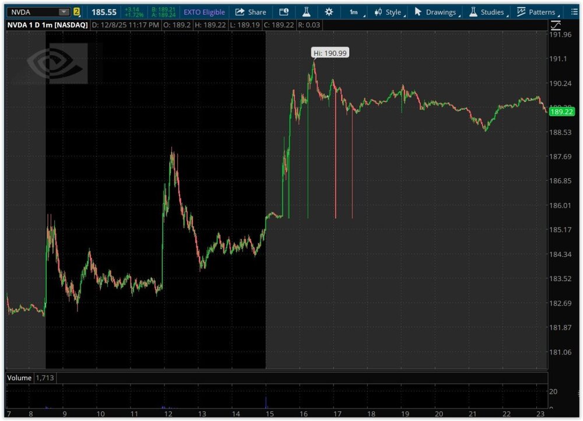Click the EXTO Eligible label
Screen dimensions: 583x421
(204, 12)
